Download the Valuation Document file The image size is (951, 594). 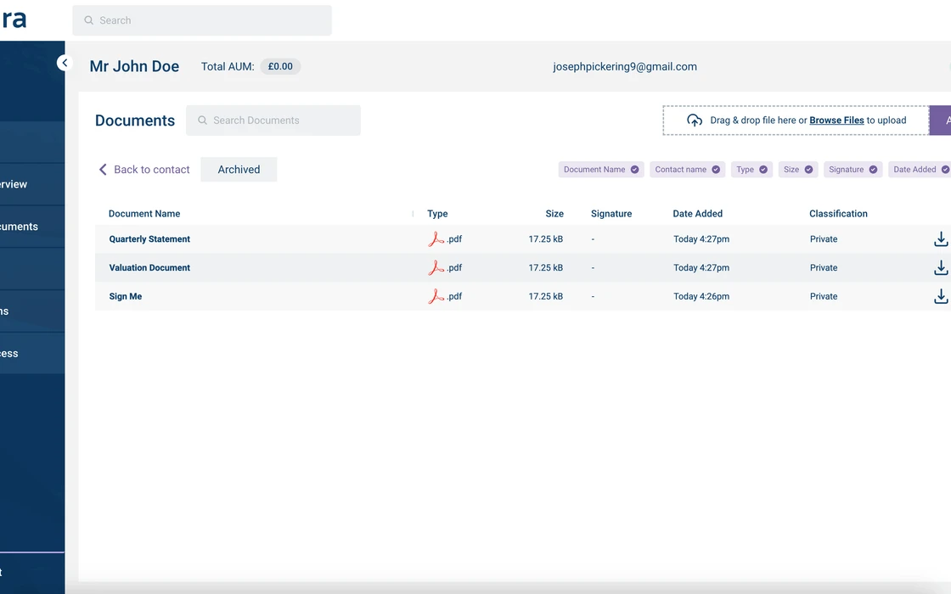tap(941, 267)
